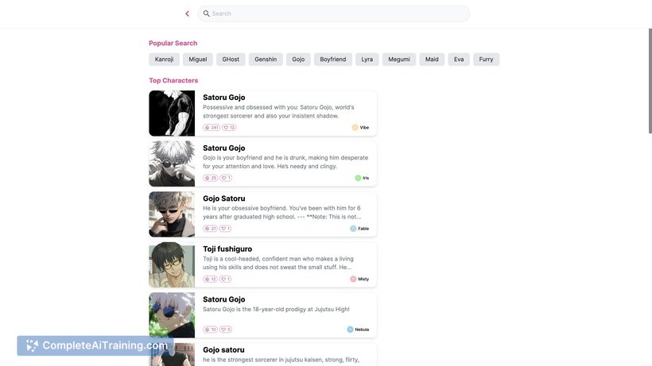Select the Kanroji popular search tag
652x366 pixels.
pyautogui.click(x=165, y=60)
